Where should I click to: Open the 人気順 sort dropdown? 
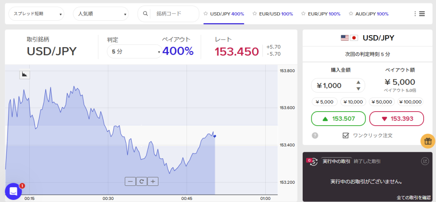(x=100, y=14)
